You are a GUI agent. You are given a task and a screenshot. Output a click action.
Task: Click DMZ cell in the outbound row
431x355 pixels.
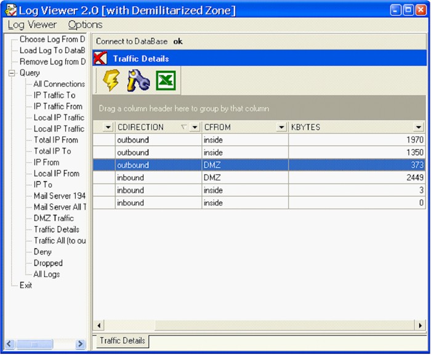click(x=245, y=165)
